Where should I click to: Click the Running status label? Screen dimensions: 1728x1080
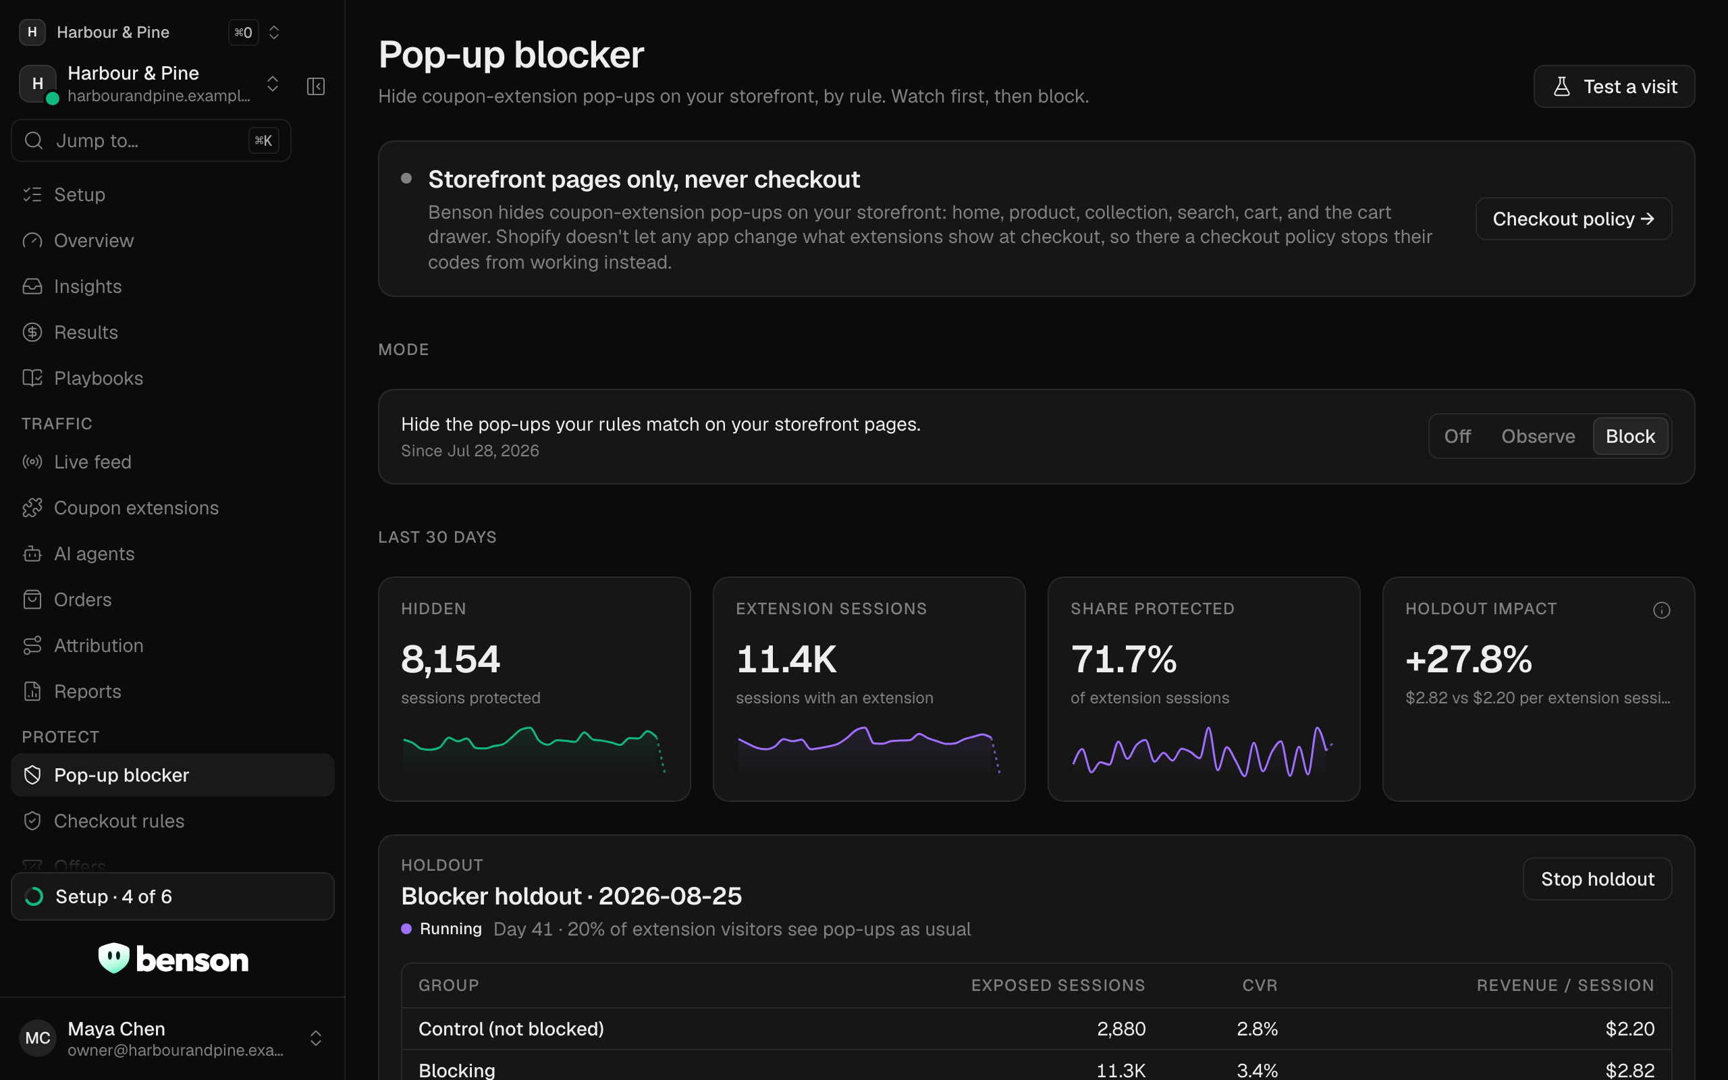[451, 929]
